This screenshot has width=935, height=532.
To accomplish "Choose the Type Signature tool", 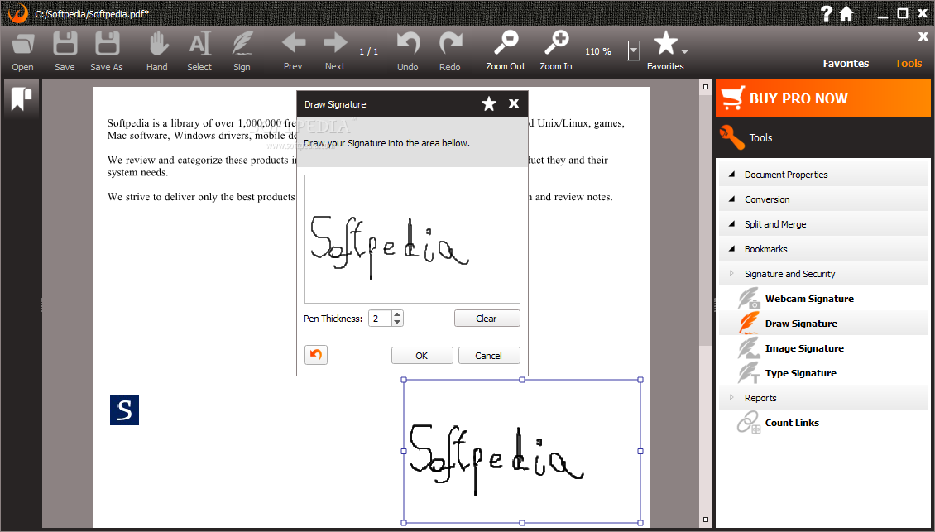I will coord(823,373).
